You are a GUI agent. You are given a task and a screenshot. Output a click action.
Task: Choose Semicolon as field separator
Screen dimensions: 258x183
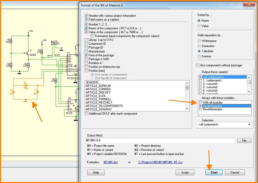click(x=199, y=46)
